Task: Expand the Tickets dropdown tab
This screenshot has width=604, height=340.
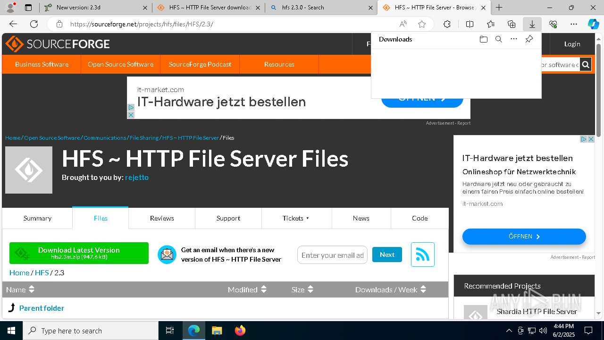Action: click(296, 218)
